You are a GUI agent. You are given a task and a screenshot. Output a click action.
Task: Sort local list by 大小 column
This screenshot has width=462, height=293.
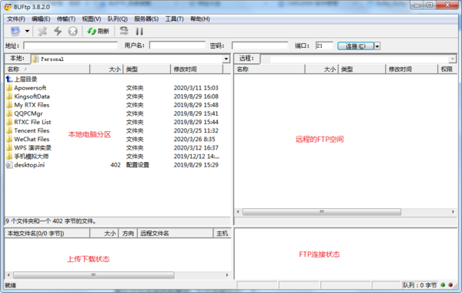pyautogui.click(x=106, y=69)
